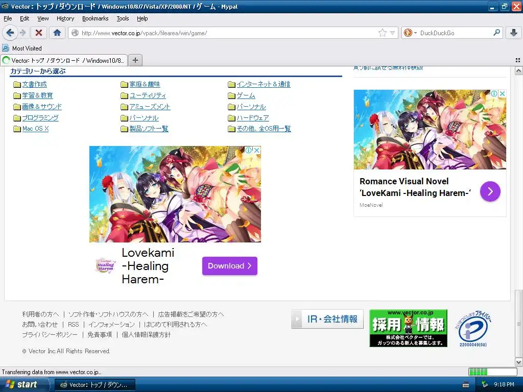Image resolution: width=523 pixels, height=392 pixels.
Task: Click the vertical scrollbar down arrow
Action: tap(518, 362)
